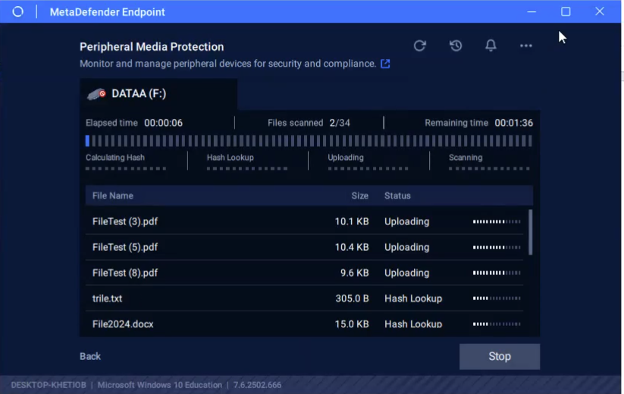The width and height of the screenshot is (624, 394).
Task: Select file name FileTest (3).pdf
Action: 125,221
